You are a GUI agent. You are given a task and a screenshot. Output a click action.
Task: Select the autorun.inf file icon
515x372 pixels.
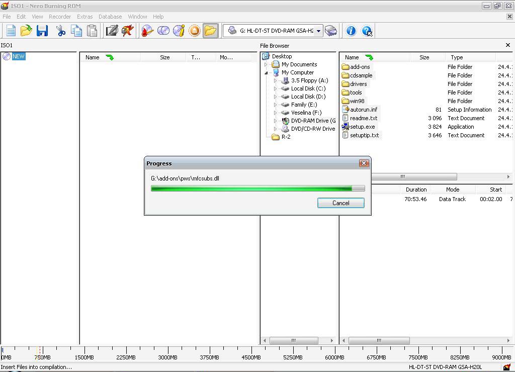click(x=345, y=109)
